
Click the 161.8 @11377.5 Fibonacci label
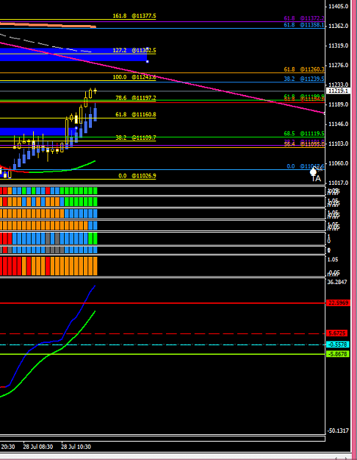coord(134,16)
